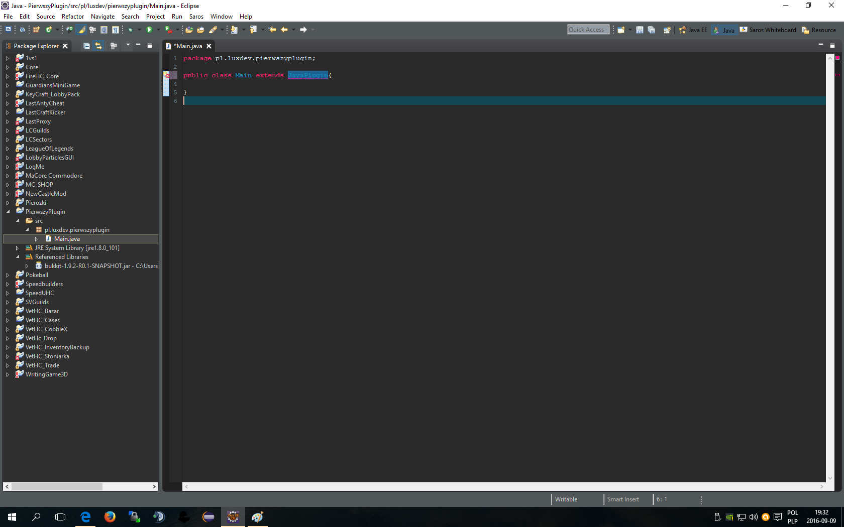
Task: Click the New Java Class icon
Action: click(x=49, y=30)
